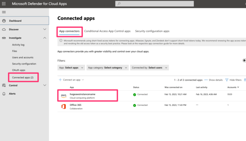Collapse the sidebar hamburger menu

4,12
